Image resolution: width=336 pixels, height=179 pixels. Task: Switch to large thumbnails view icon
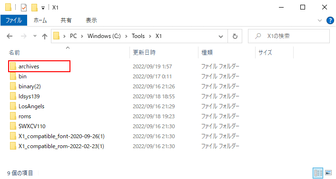tap(328, 173)
